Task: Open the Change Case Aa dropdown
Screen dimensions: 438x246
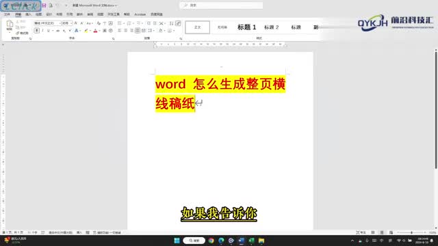Action: [89, 23]
